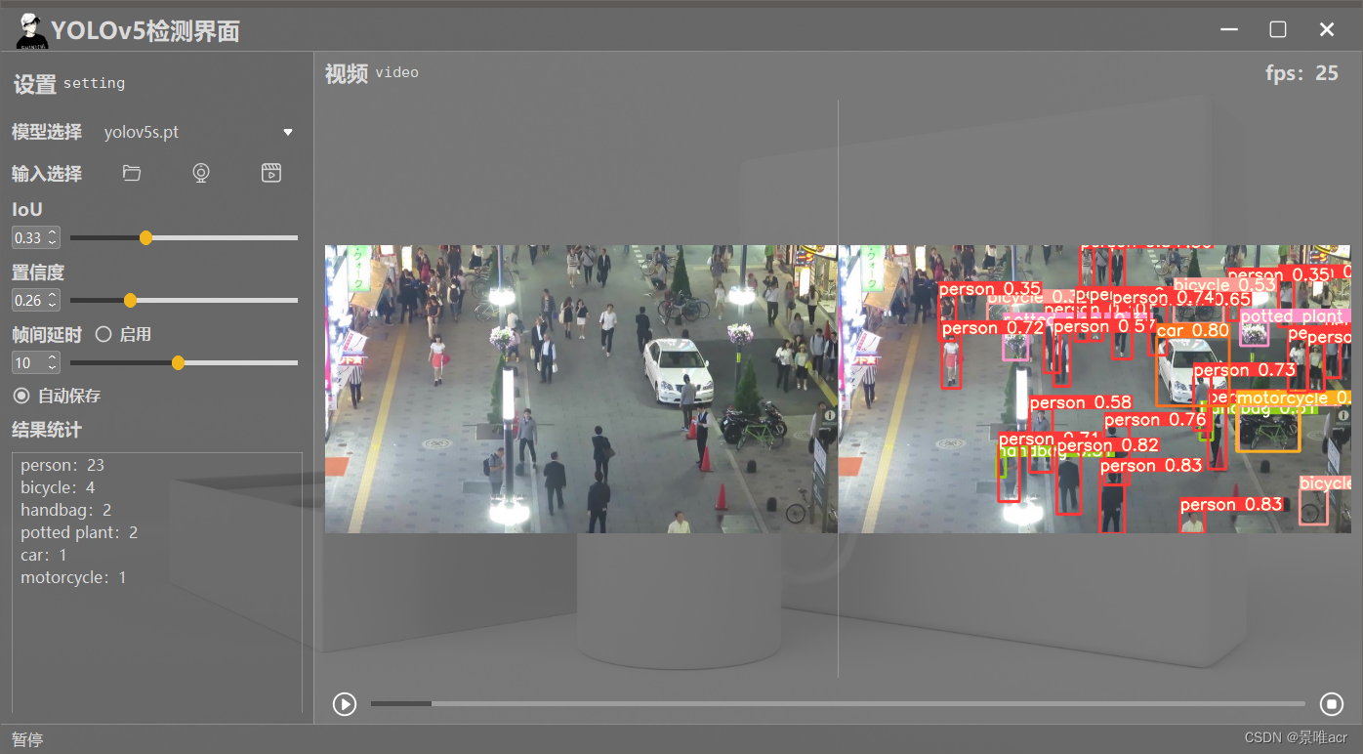The width and height of the screenshot is (1363, 754).
Task: Click the original input video frame
Action: click(x=581, y=389)
